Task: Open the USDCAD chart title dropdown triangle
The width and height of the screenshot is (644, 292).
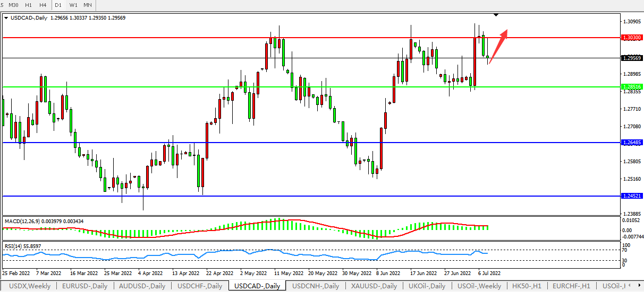Action: 6,17
